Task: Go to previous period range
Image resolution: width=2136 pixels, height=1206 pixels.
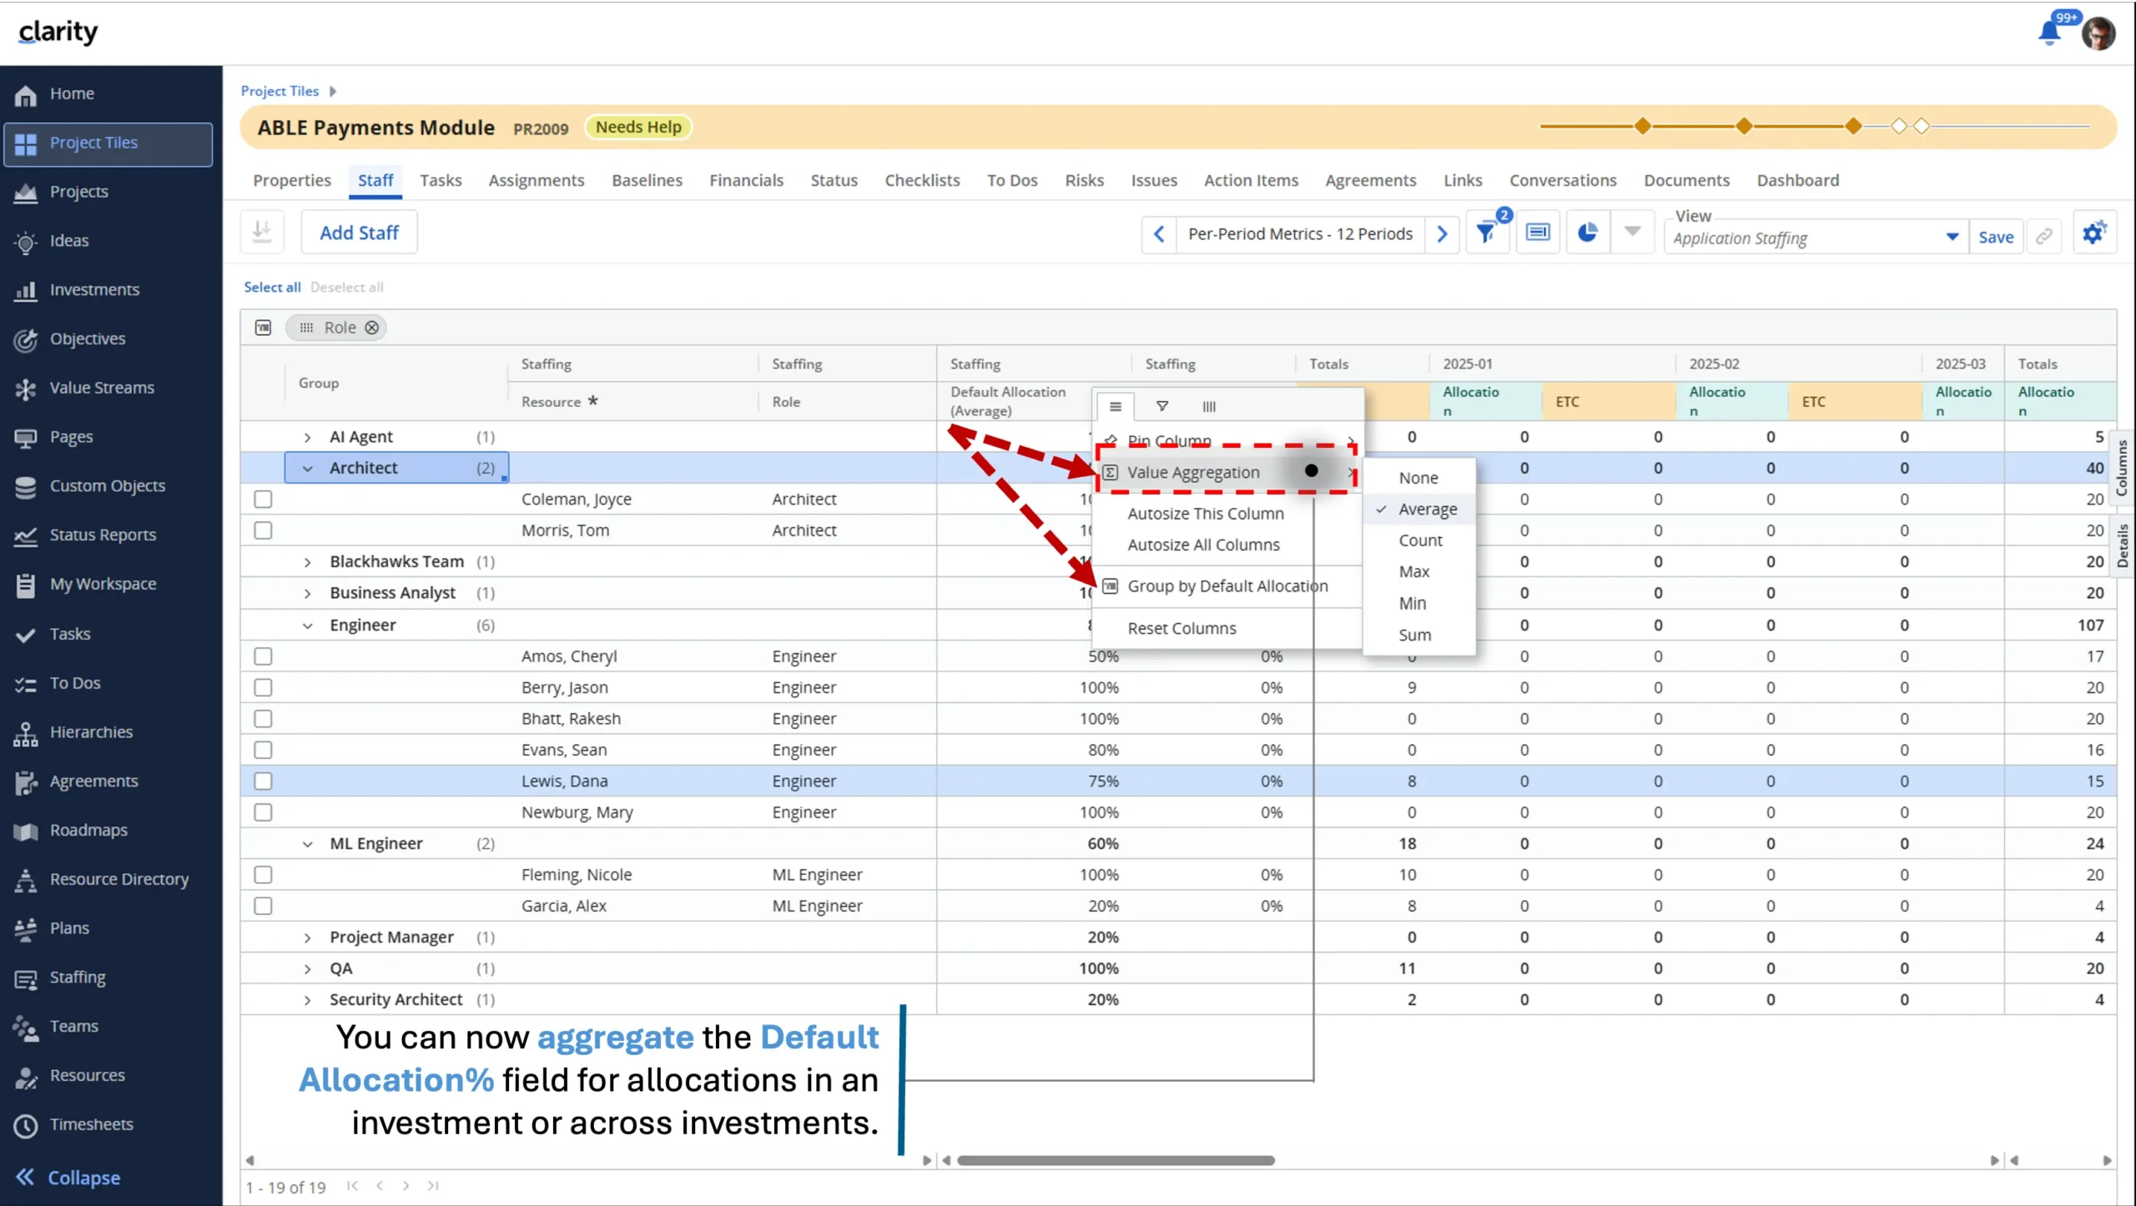Action: click(x=1159, y=234)
